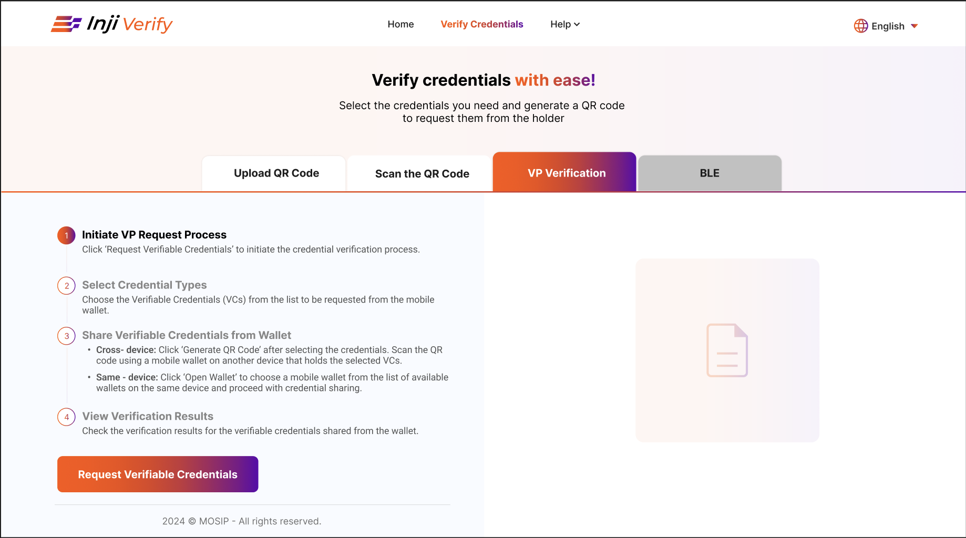Click the step 3 circle icon
This screenshot has height=538, width=966.
point(66,336)
